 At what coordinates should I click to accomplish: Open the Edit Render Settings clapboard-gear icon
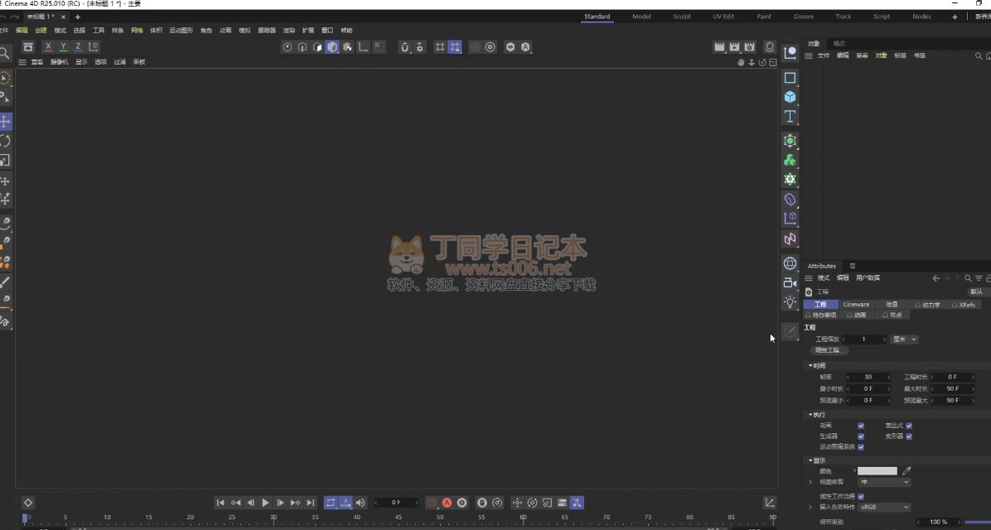[x=750, y=46]
